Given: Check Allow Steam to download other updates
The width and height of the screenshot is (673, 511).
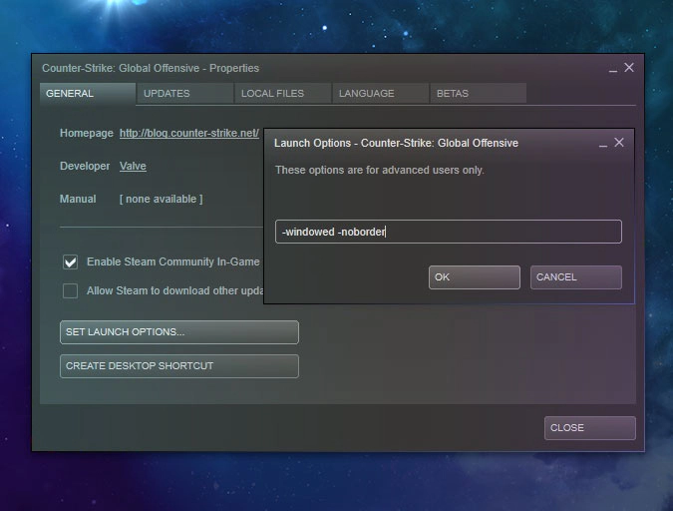Looking at the screenshot, I should (71, 291).
